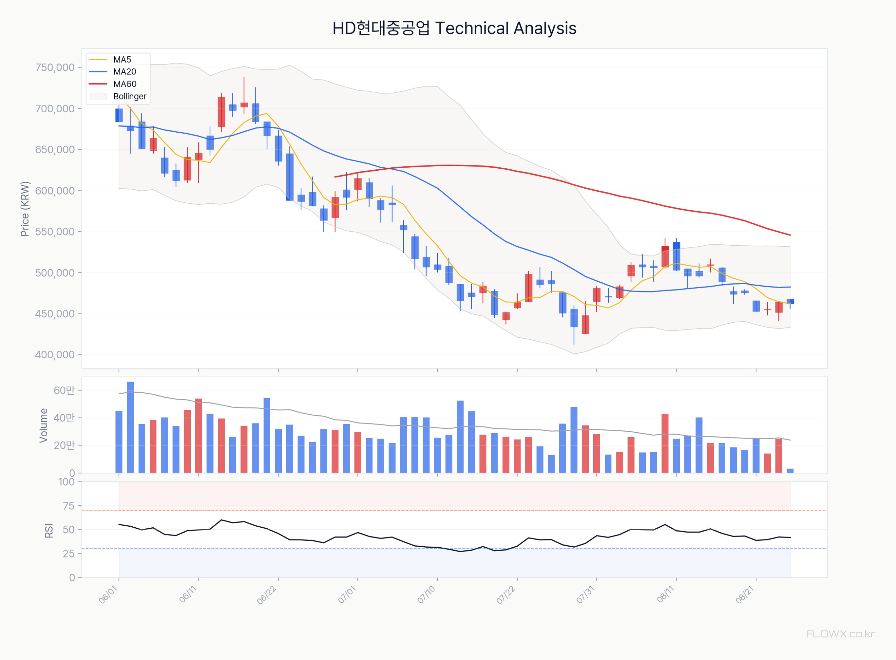Click the 08/21 date label
The height and width of the screenshot is (660, 896).
click(745, 595)
